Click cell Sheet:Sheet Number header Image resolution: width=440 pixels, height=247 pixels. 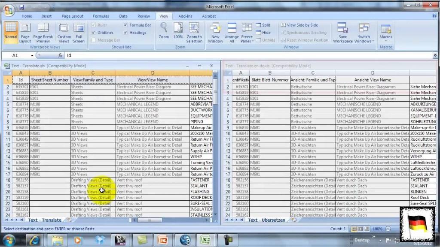tap(50, 80)
